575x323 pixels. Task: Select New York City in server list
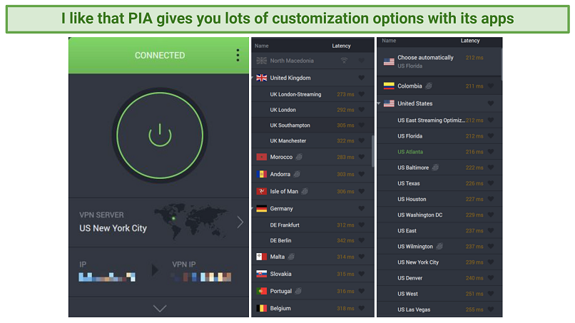pos(439,262)
